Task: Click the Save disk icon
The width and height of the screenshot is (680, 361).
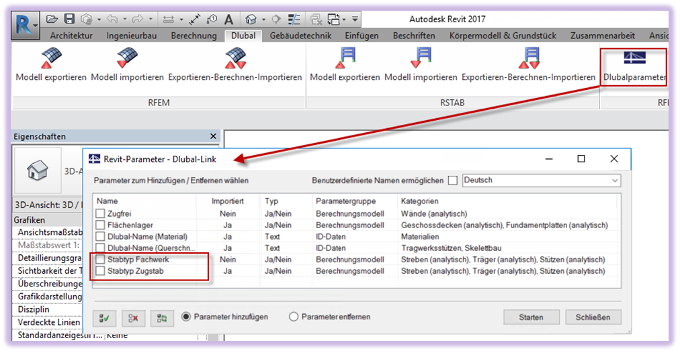Action: [69, 19]
